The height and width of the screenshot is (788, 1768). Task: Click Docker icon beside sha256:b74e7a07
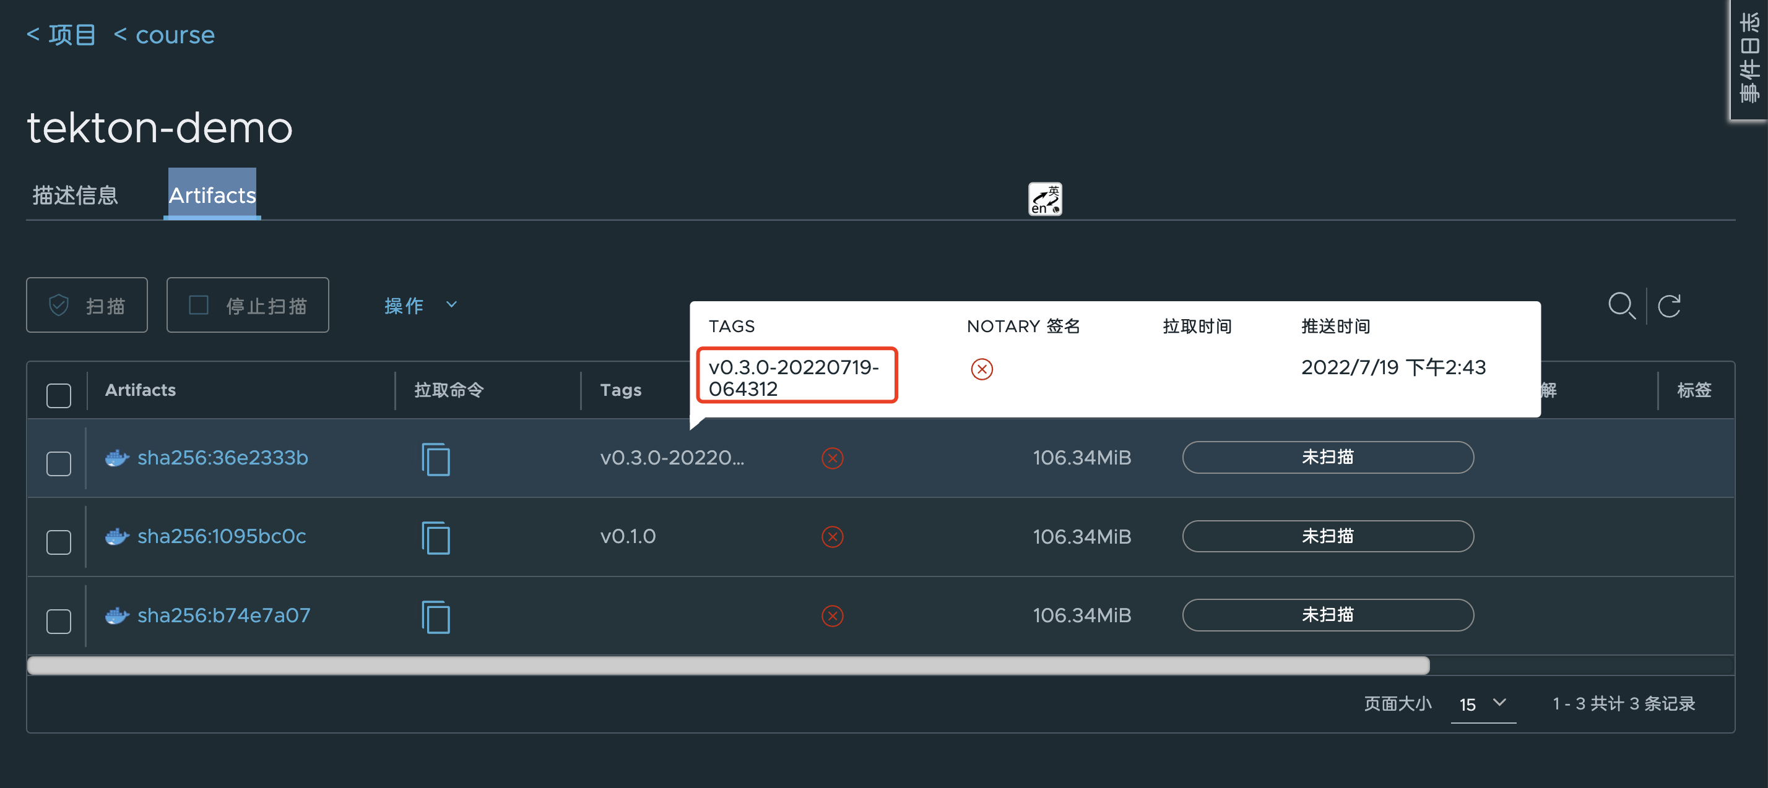pos(118,615)
